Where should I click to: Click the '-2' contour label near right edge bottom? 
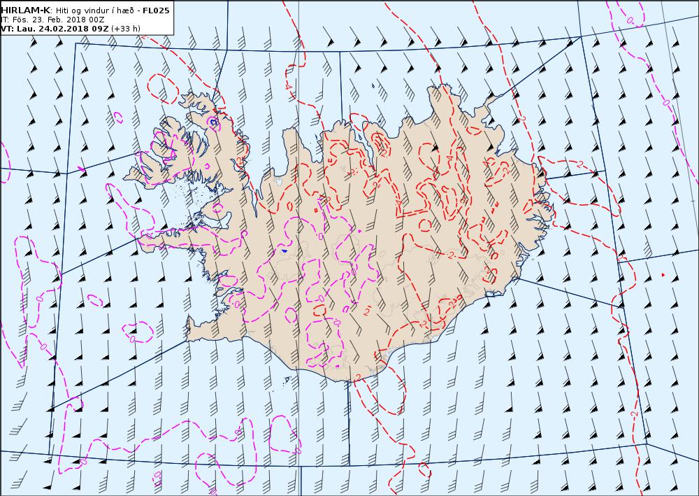(635, 414)
